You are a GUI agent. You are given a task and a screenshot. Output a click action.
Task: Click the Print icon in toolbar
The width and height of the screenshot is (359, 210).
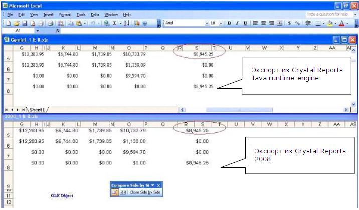[51, 23]
